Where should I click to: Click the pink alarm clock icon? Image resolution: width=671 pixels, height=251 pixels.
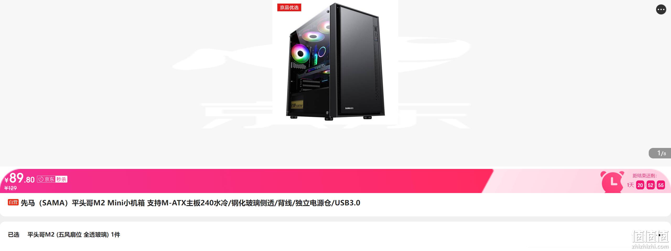pyautogui.click(x=612, y=181)
